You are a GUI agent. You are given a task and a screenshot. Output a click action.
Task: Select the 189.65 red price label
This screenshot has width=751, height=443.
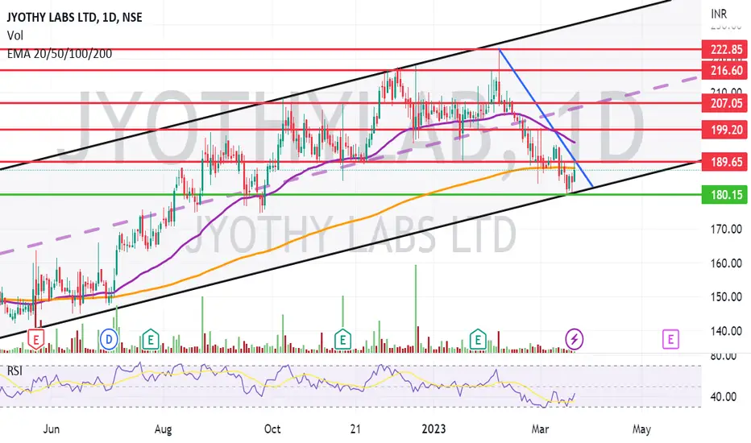(x=724, y=162)
